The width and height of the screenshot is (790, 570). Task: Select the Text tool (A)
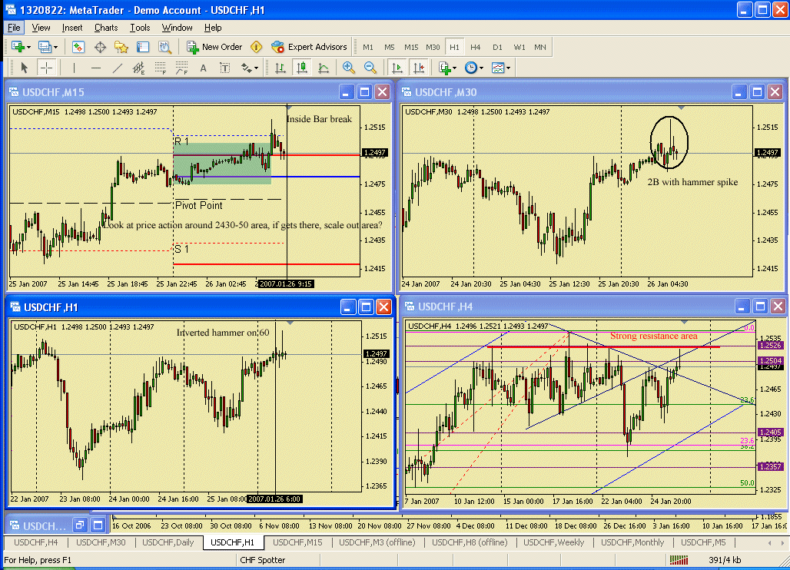[203, 68]
